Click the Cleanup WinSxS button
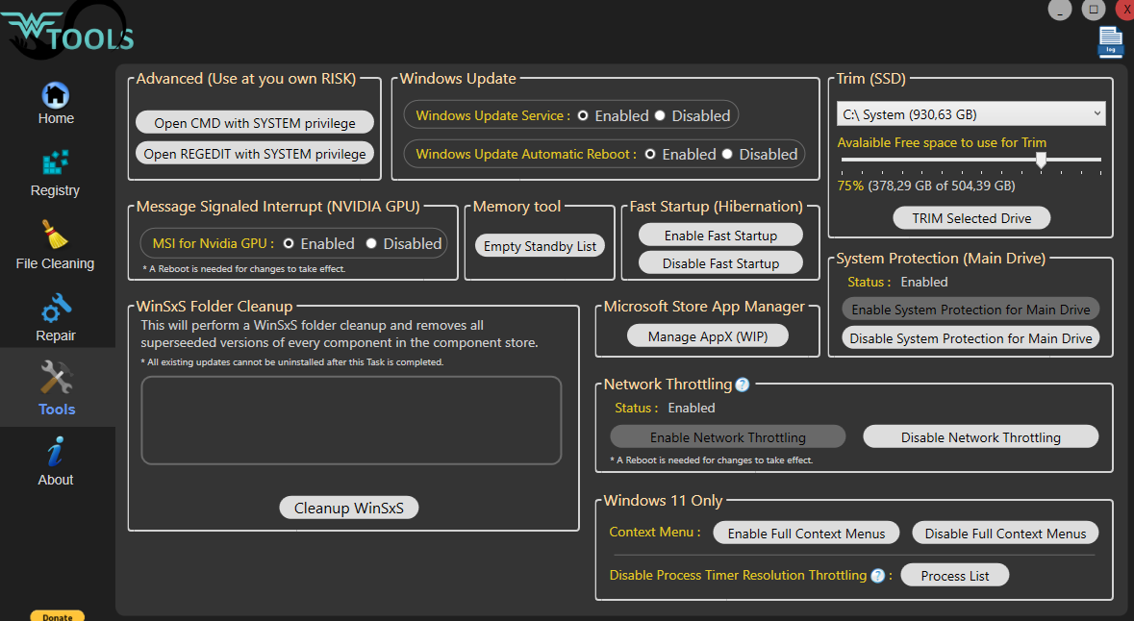1134x621 pixels. click(348, 508)
